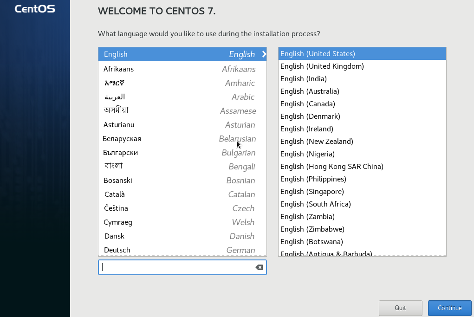Select Afrikaans language row
This screenshot has height=317, width=474.
(x=182, y=69)
